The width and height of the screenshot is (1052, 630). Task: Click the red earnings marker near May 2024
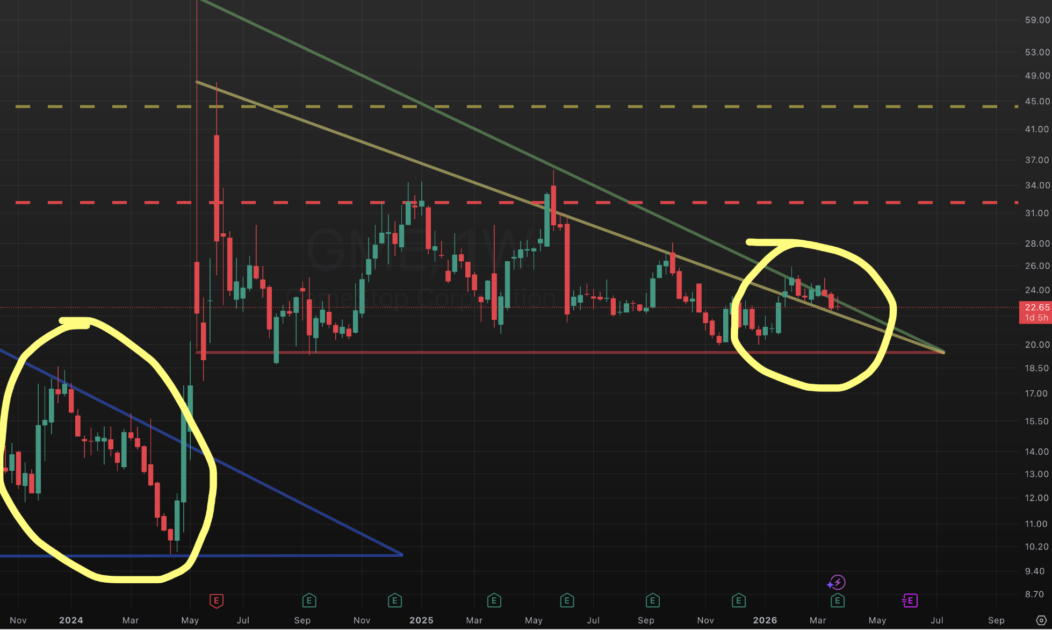point(216,600)
